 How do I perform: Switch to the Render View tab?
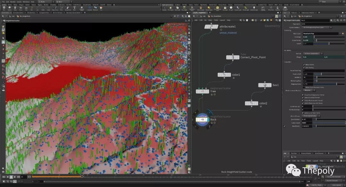click(31, 13)
